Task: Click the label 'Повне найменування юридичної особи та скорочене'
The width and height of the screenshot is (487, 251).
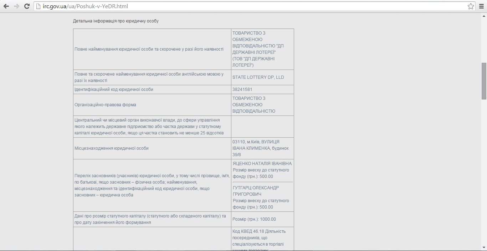Action: 149,49
